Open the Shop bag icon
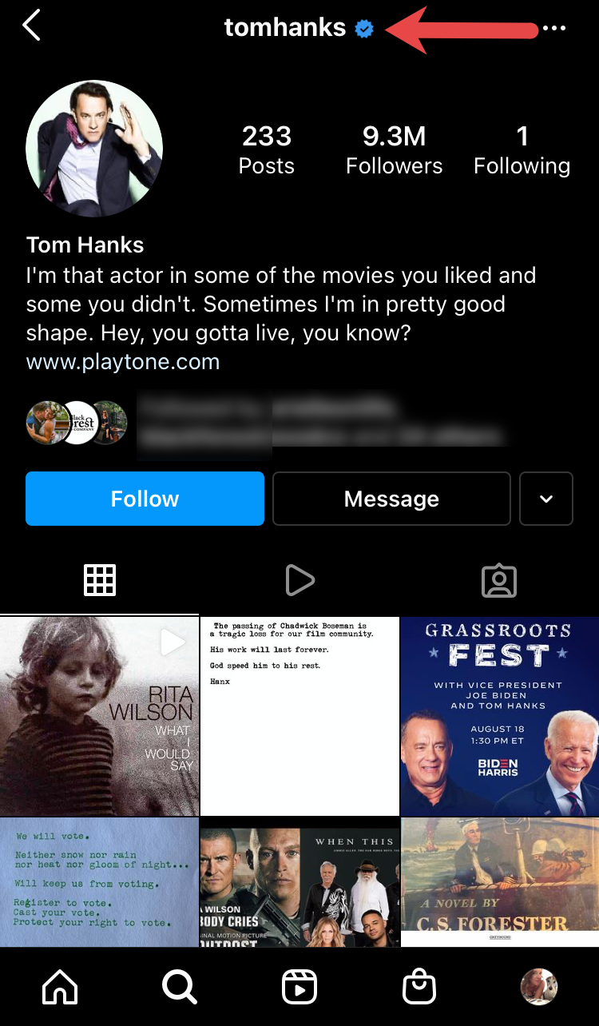Viewport: 599px width, 1026px height. click(x=419, y=987)
